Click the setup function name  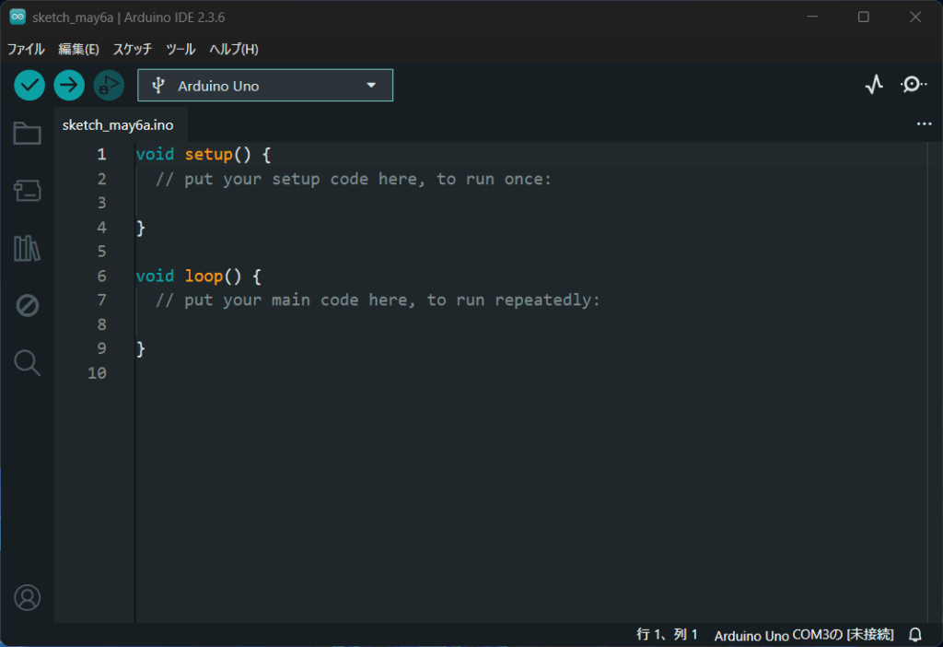(209, 154)
